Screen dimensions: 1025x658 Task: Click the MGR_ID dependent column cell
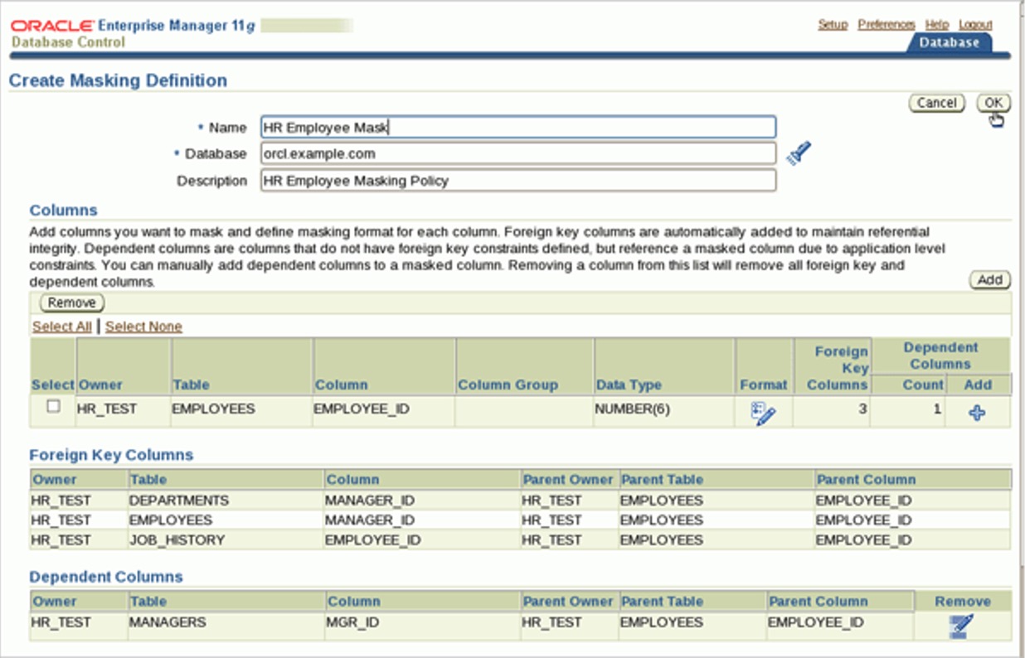353,622
